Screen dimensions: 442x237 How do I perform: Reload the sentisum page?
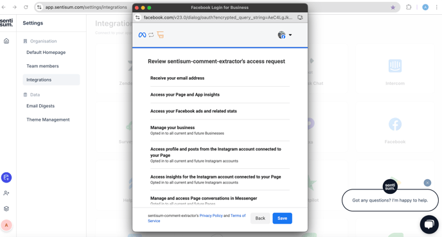[26, 7]
